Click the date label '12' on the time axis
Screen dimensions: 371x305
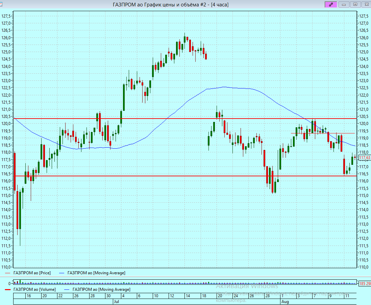pyautogui.click(x=172, y=296)
